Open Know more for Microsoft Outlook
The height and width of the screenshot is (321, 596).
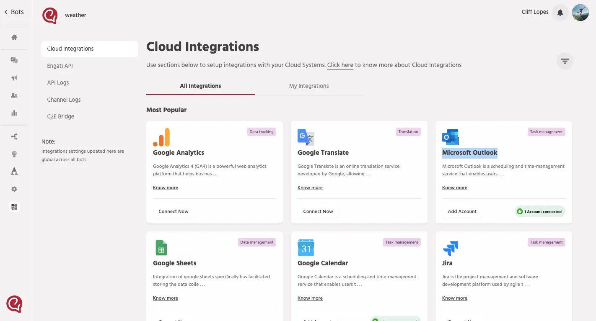tap(455, 188)
